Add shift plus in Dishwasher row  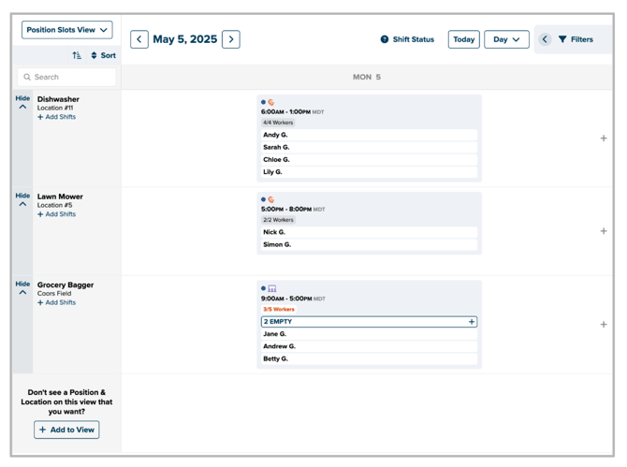(604, 139)
